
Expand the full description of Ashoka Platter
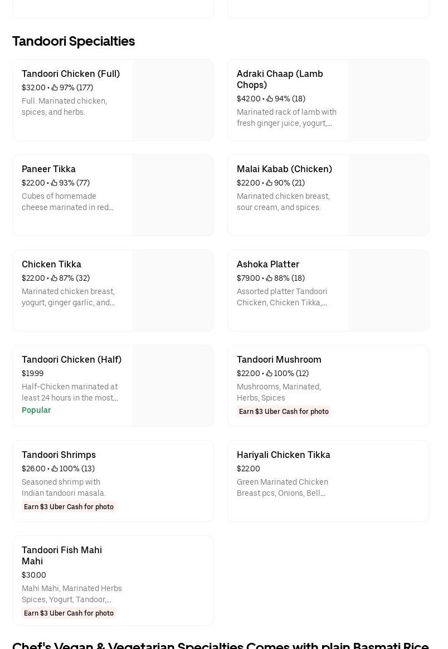[x=282, y=297]
